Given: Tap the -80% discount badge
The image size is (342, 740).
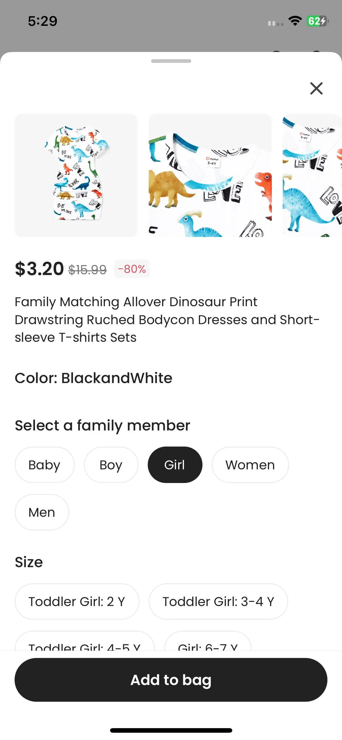Looking at the screenshot, I should 132,269.
